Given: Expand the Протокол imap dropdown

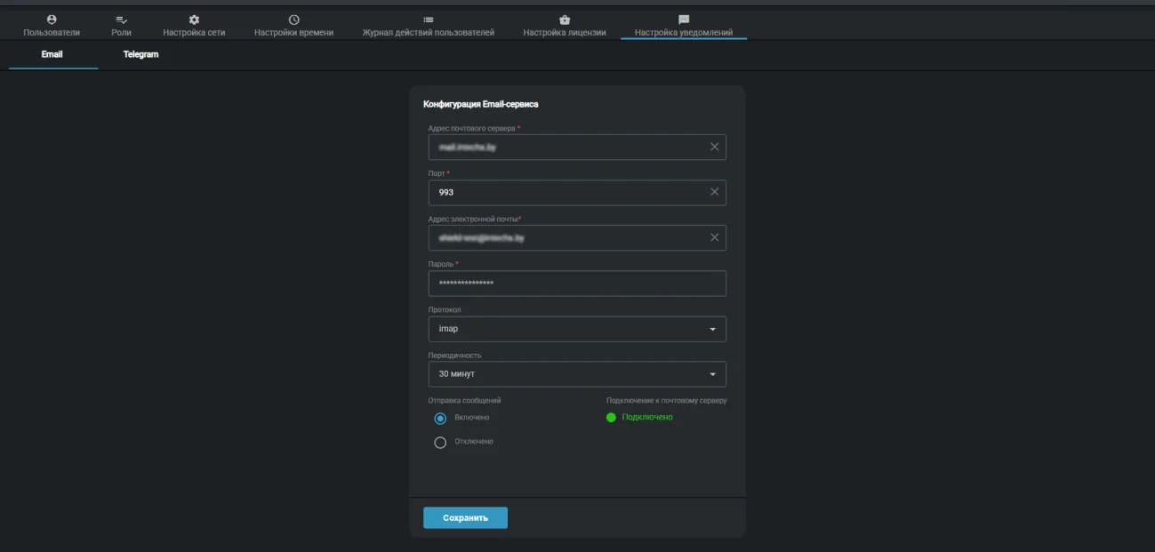Looking at the screenshot, I should coord(577,329).
